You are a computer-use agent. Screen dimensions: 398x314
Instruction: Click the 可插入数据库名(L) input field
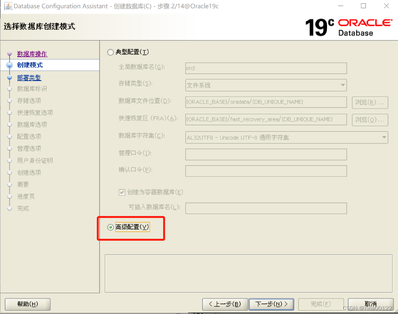point(266,208)
